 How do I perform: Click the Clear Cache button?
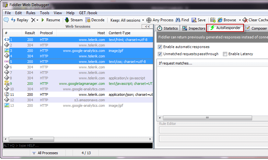[x=255, y=20]
